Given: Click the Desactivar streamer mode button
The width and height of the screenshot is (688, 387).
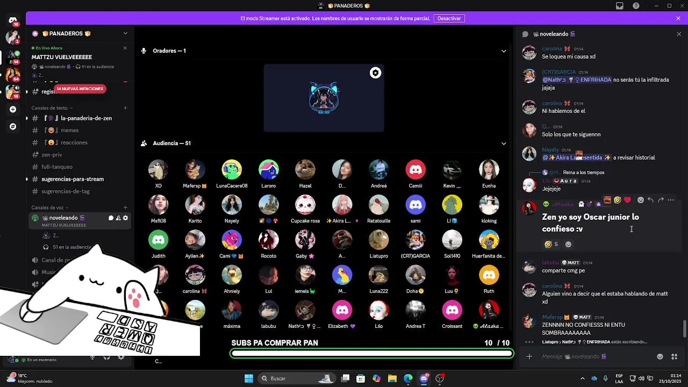Looking at the screenshot, I should click(449, 18).
